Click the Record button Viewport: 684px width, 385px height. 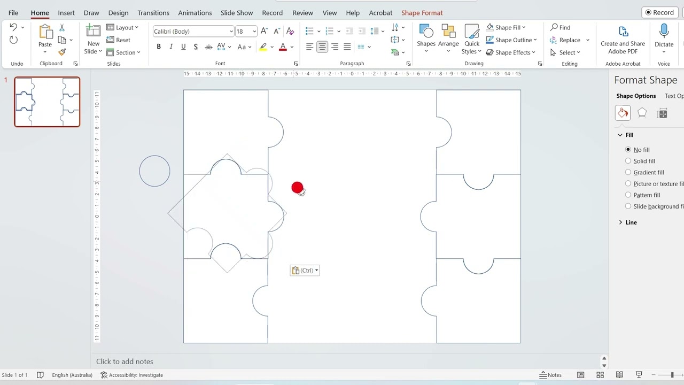[659, 12]
